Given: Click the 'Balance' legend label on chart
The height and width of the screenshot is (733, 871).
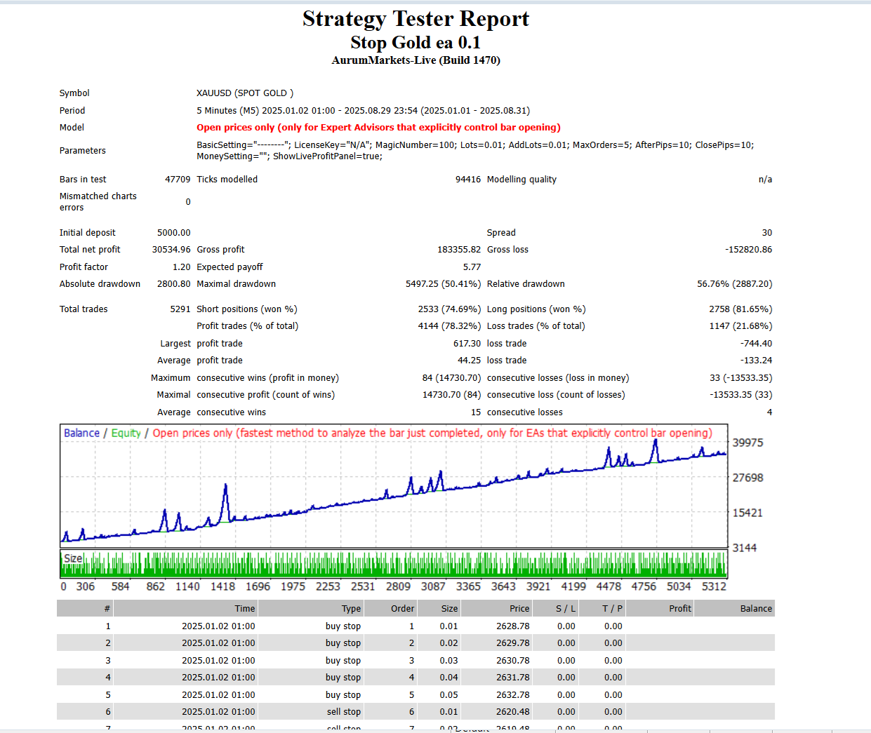Looking at the screenshot, I should (81, 433).
